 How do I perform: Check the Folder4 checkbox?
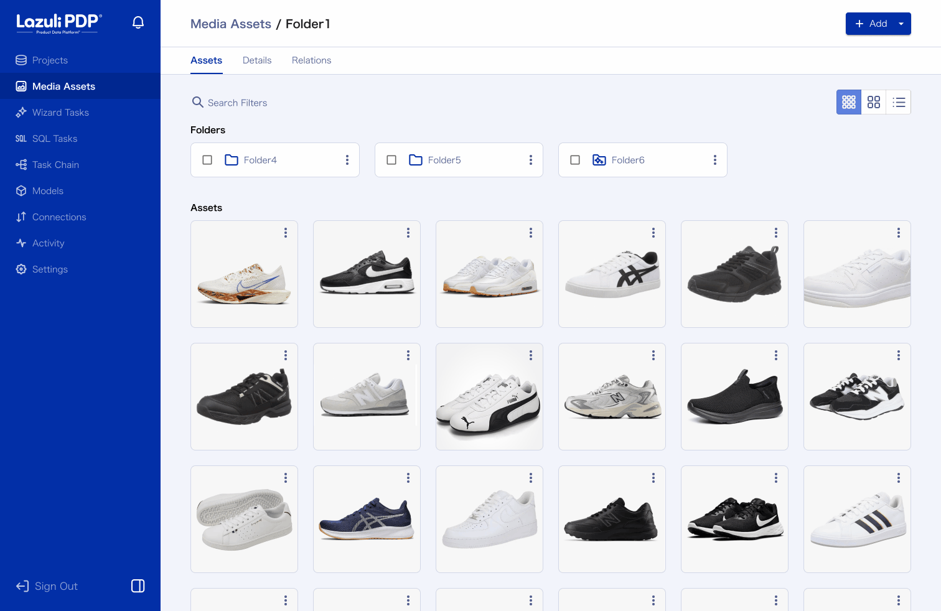point(207,160)
